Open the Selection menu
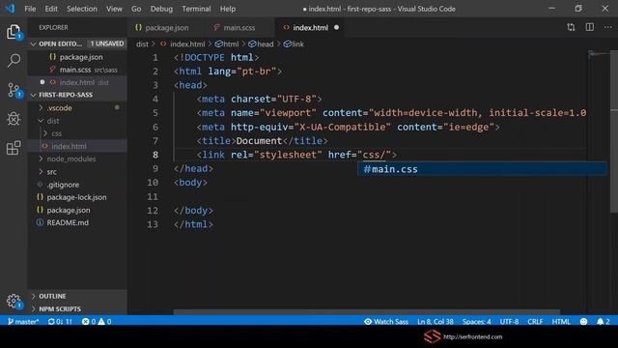 tap(81, 9)
